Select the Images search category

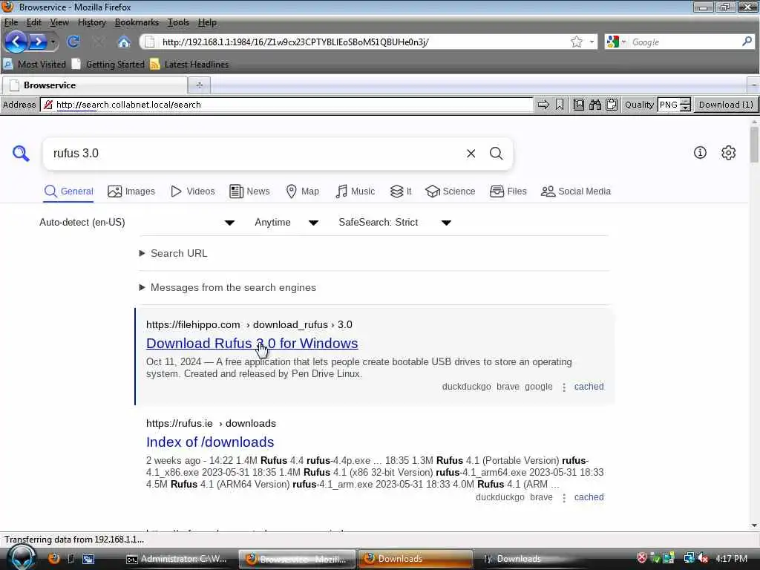click(x=131, y=191)
